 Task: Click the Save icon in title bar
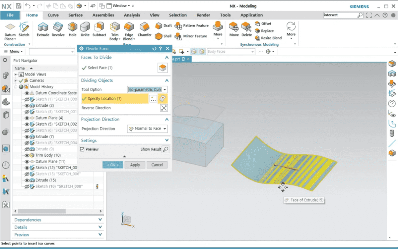(19, 6)
